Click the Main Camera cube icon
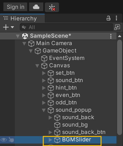 [31, 44]
